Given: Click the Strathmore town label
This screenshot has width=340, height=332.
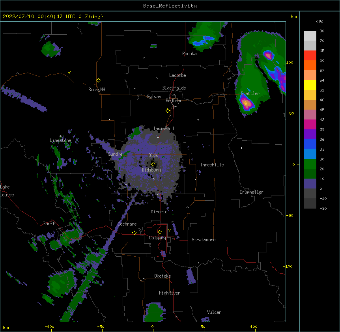Looking at the screenshot, I should pyautogui.click(x=204, y=240).
